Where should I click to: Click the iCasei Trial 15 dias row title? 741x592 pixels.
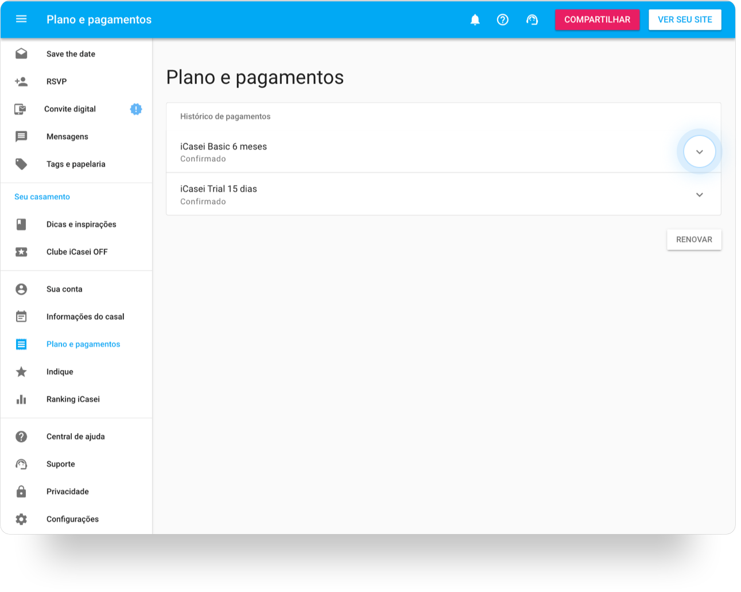[219, 189]
